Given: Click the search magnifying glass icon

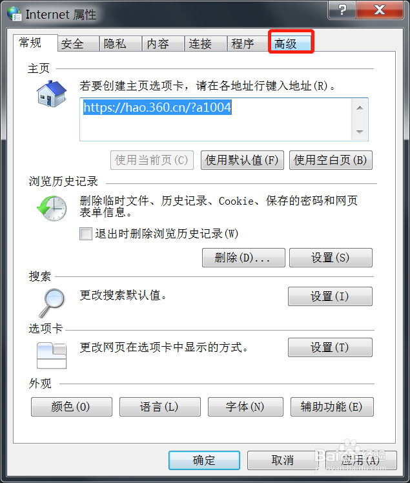Looking at the screenshot, I should (x=52, y=303).
